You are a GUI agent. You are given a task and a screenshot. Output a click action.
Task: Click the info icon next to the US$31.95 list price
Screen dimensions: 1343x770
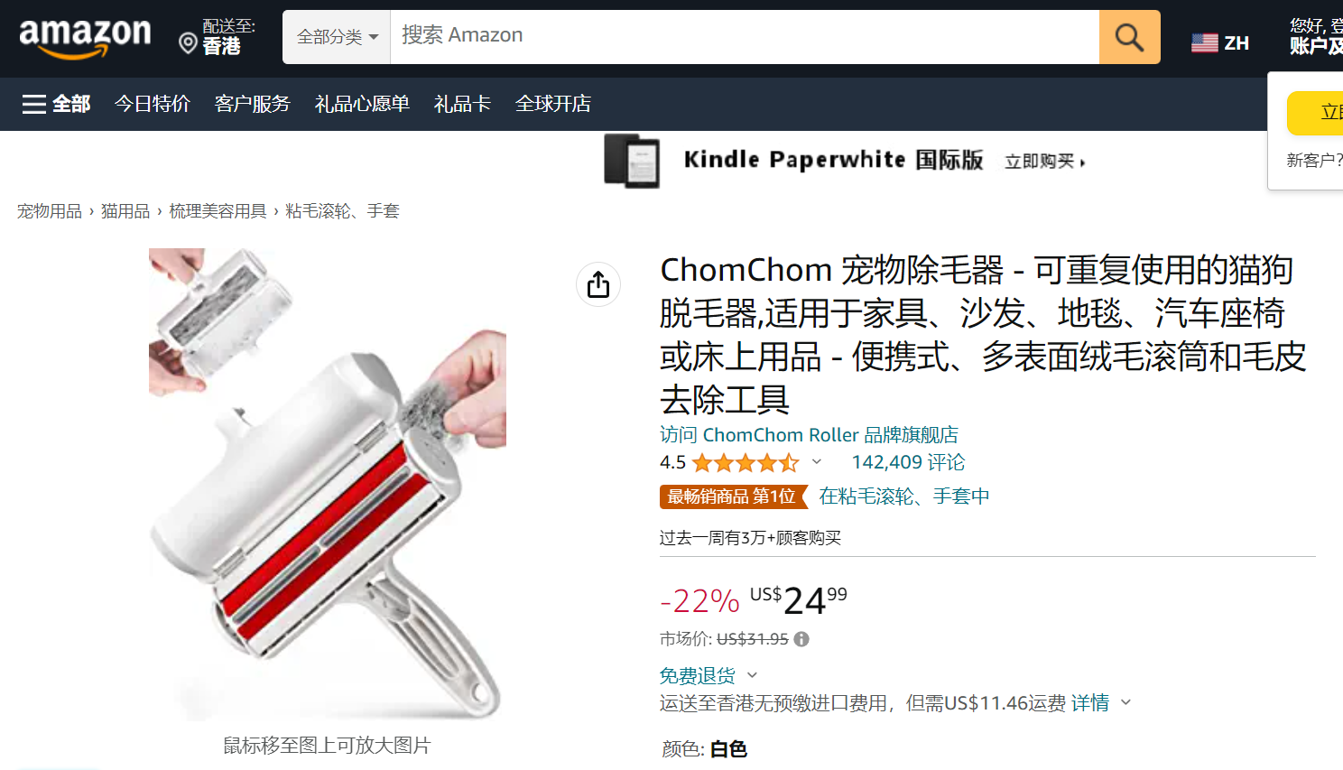click(x=801, y=639)
